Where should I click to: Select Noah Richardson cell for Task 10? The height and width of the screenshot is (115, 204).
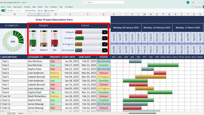pyautogui.click(x=39, y=96)
